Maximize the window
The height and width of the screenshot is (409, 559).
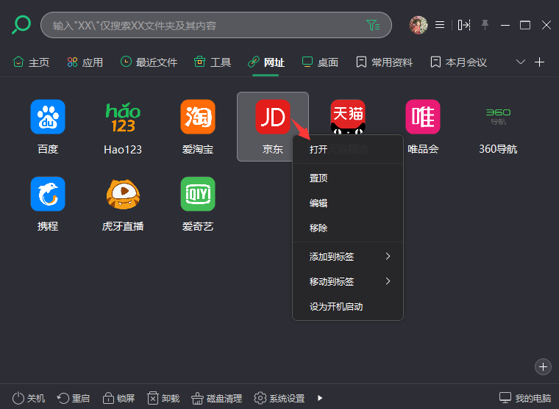pyautogui.click(x=525, y=25)
